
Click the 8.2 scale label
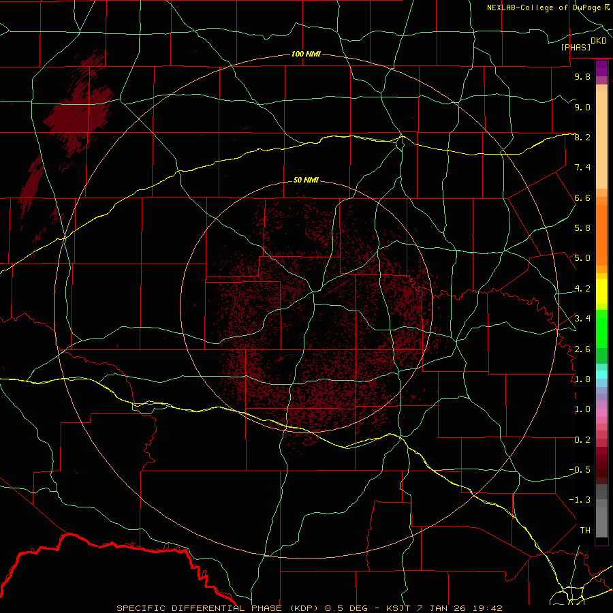click(x=582, y=137)
